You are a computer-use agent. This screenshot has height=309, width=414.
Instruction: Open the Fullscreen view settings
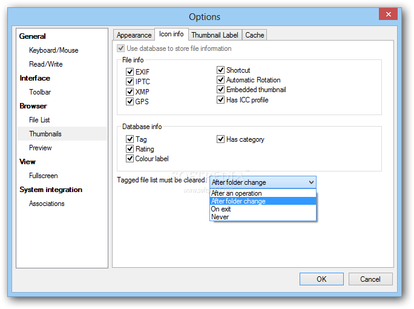tap(44, 176)
